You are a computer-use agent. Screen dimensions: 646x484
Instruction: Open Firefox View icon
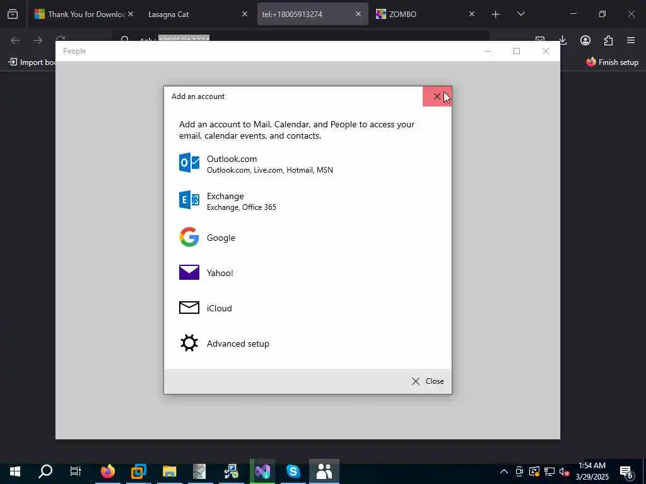tap(13, 14)
